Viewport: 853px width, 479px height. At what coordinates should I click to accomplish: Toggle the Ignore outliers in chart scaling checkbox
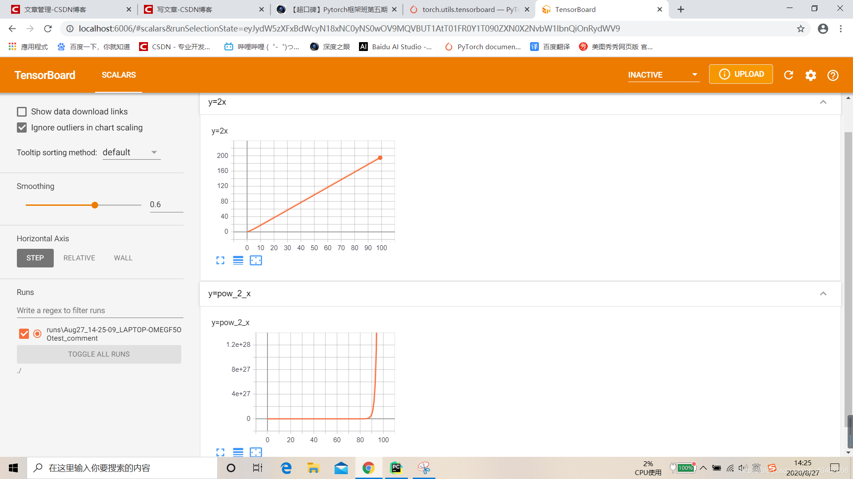[22, 127]
